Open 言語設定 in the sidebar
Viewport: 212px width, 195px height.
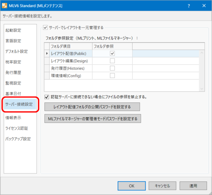pos(13,41)
